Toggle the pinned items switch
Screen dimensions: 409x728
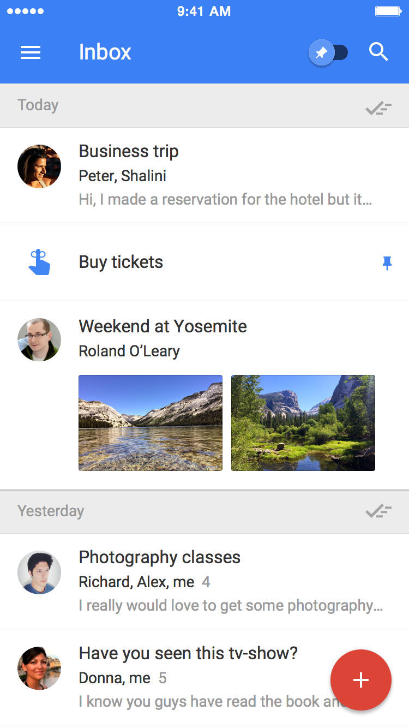pyautogui.click(x=329, y=53)
